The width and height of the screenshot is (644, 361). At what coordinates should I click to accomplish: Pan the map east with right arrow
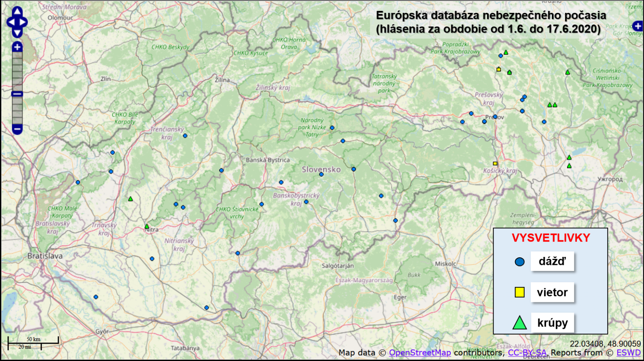[23, 22]
